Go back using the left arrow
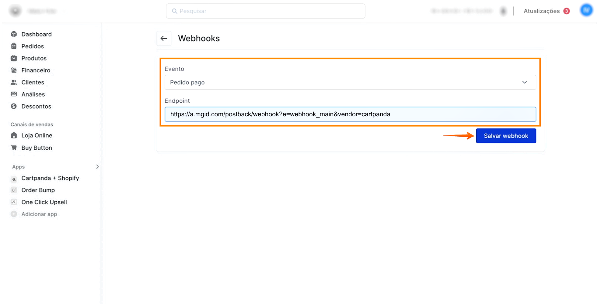Viewport: 597px width, 304px height. pyautogui.click(x=164, y=38)
